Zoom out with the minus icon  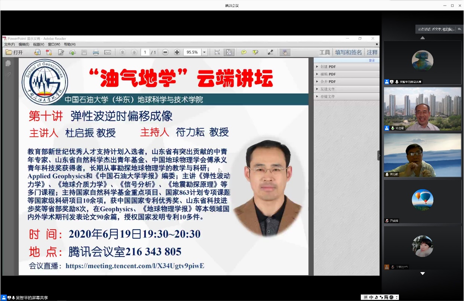tap(165, 52)
